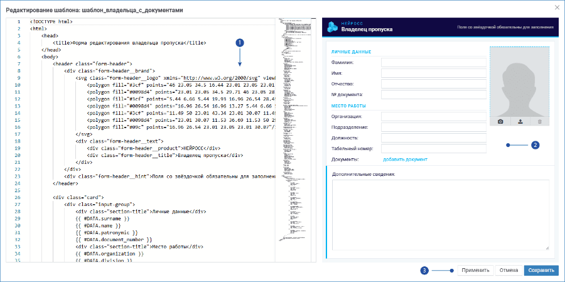Click the camera icon under the photo

500,121
